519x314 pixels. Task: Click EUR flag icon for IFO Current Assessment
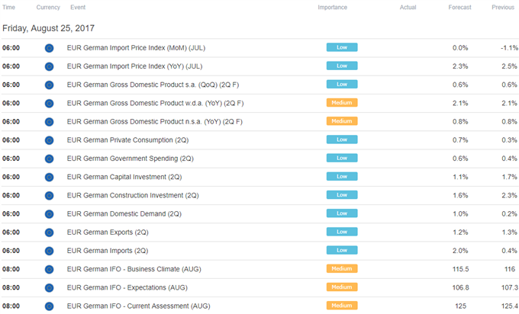[49, 306]
